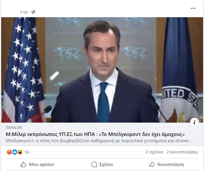The image size is (204, 171).
Task: Click the Σχόλιο comment button
Action: coord(102,164)
